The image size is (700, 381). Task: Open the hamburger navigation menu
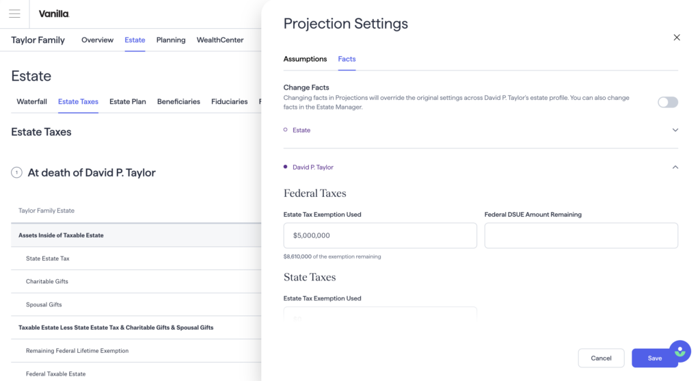(x=15, y=14)
